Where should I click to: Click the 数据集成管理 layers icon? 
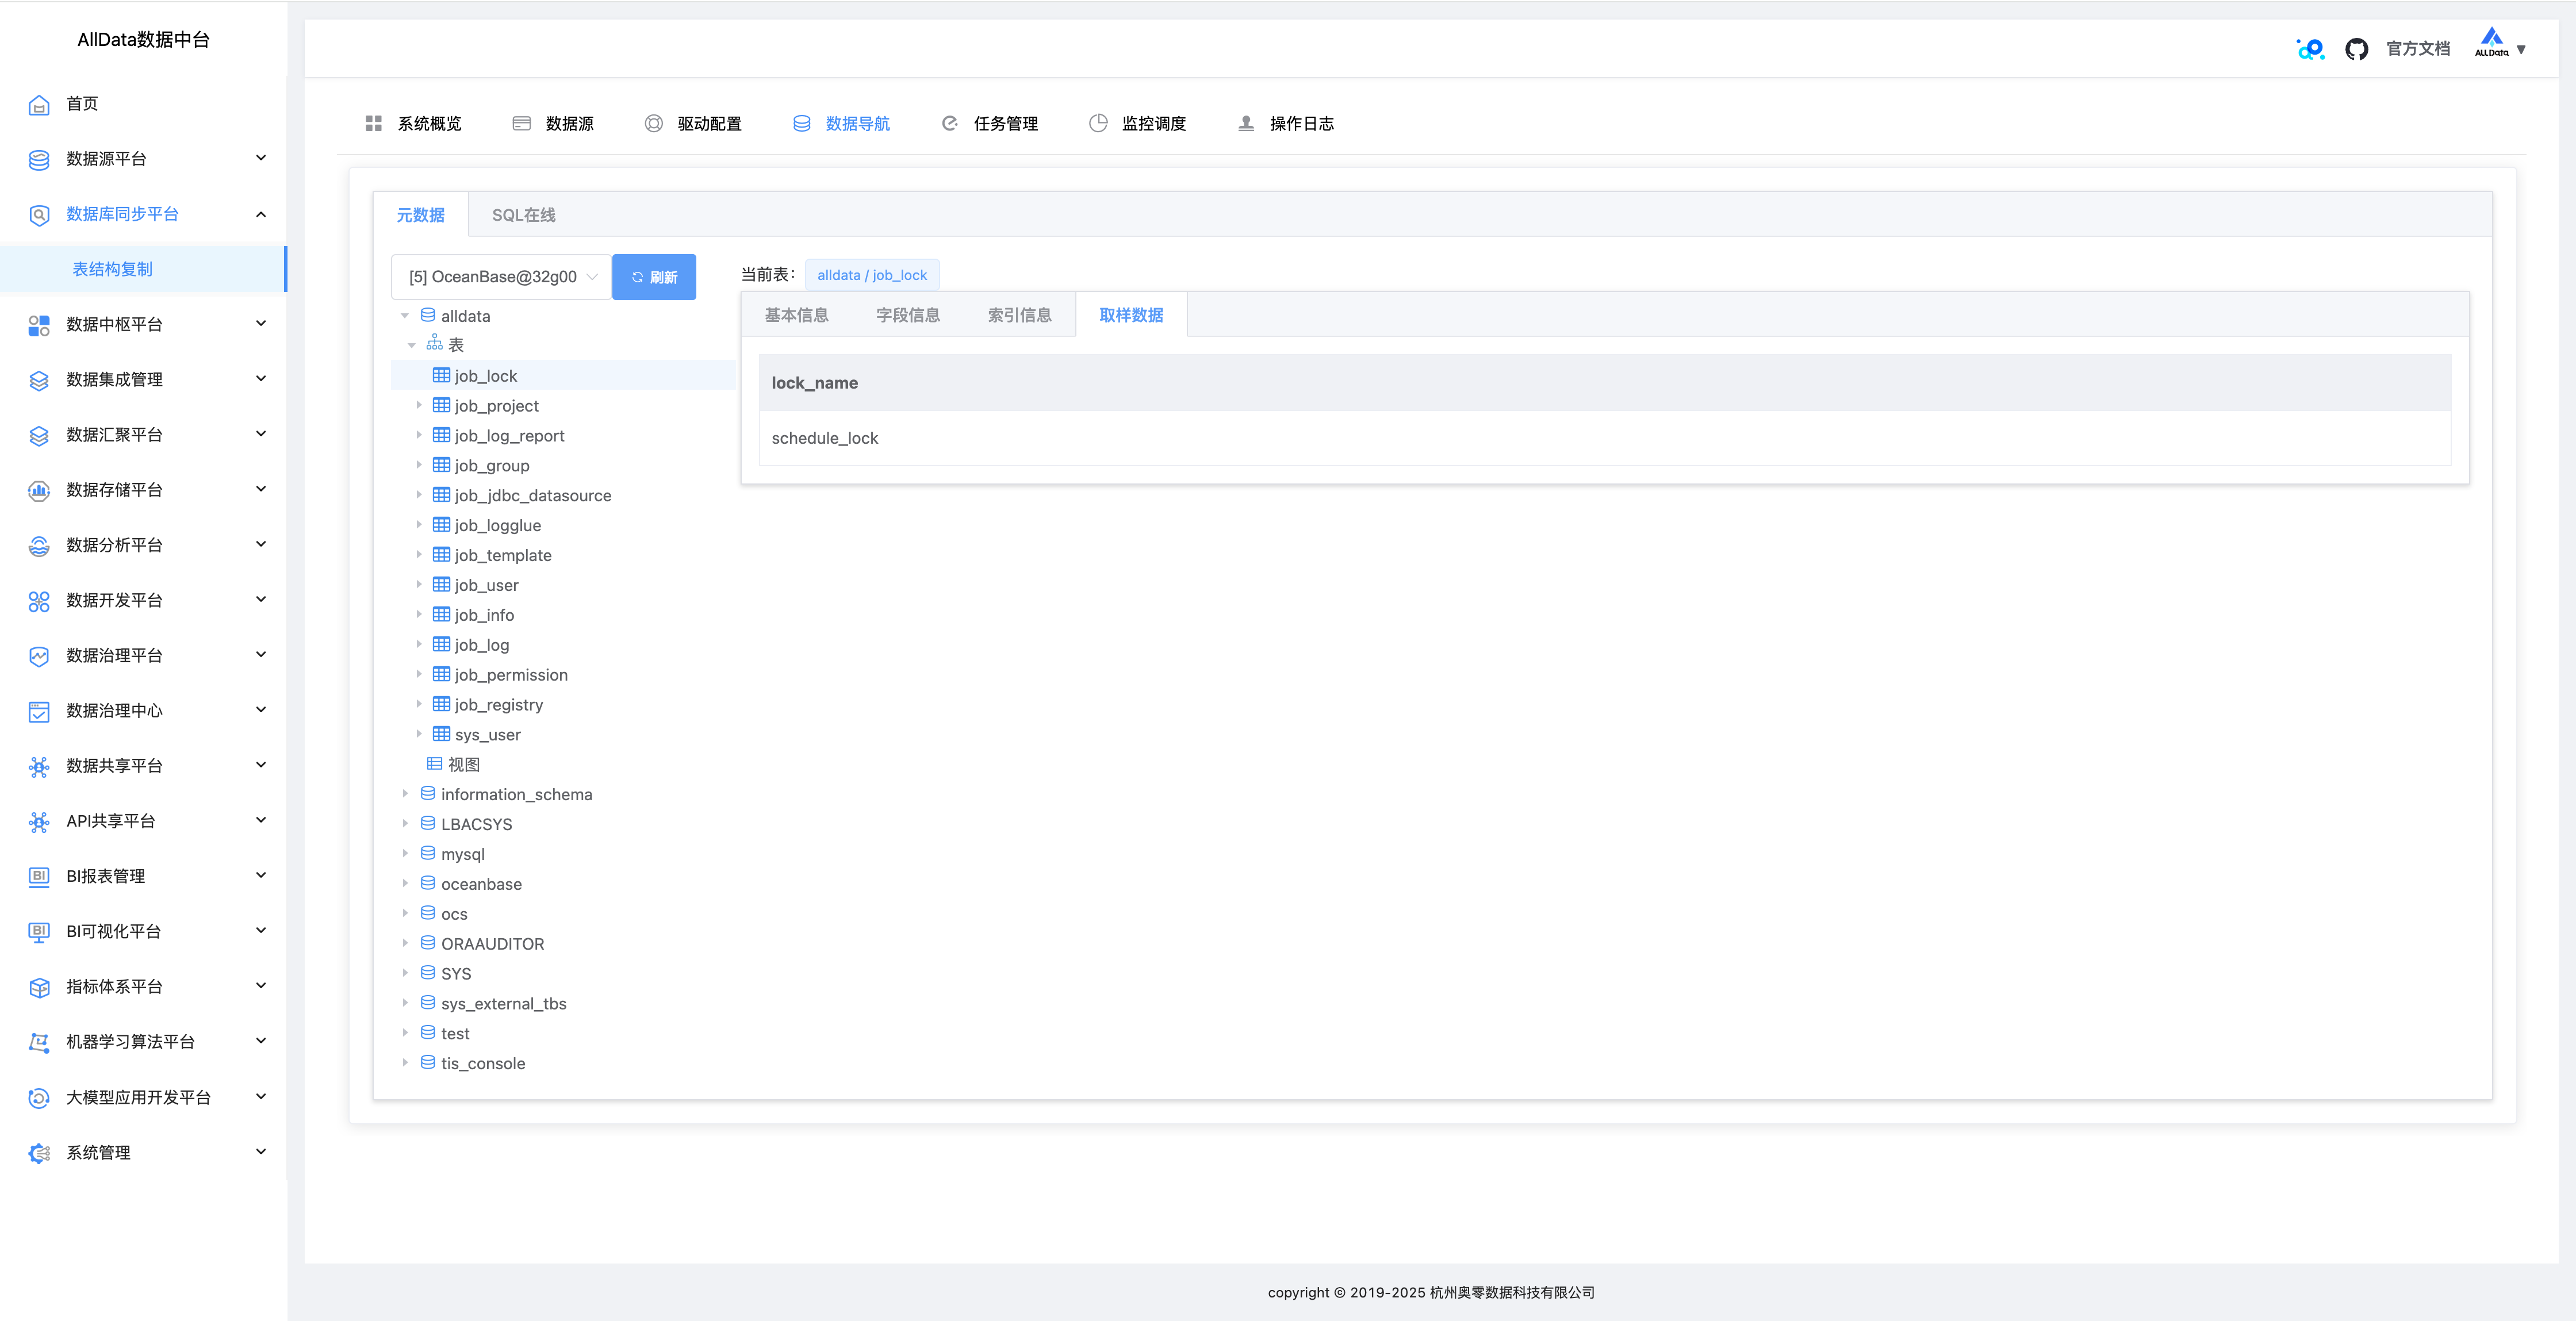click(39, 380)
